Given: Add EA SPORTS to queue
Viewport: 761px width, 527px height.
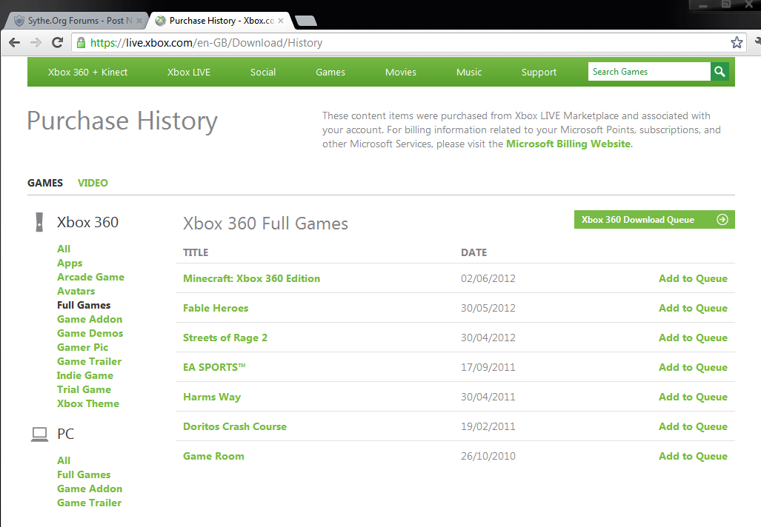Looking at the screenshot, I should click(x=693, y=367).
